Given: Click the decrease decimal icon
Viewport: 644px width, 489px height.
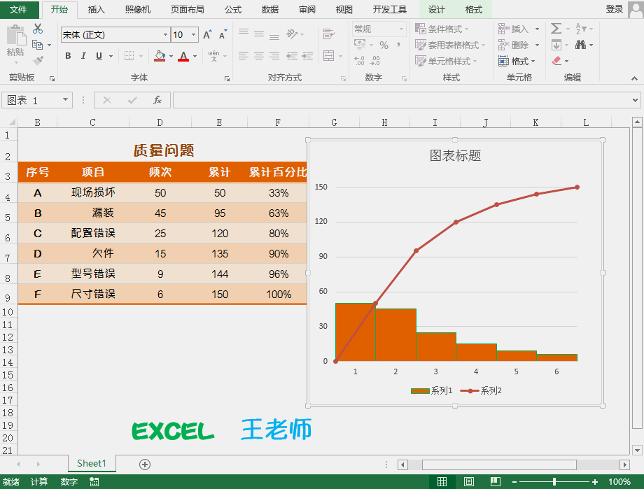Looking at the screenshot, I should pyautogui.click(x=375, y=61).
